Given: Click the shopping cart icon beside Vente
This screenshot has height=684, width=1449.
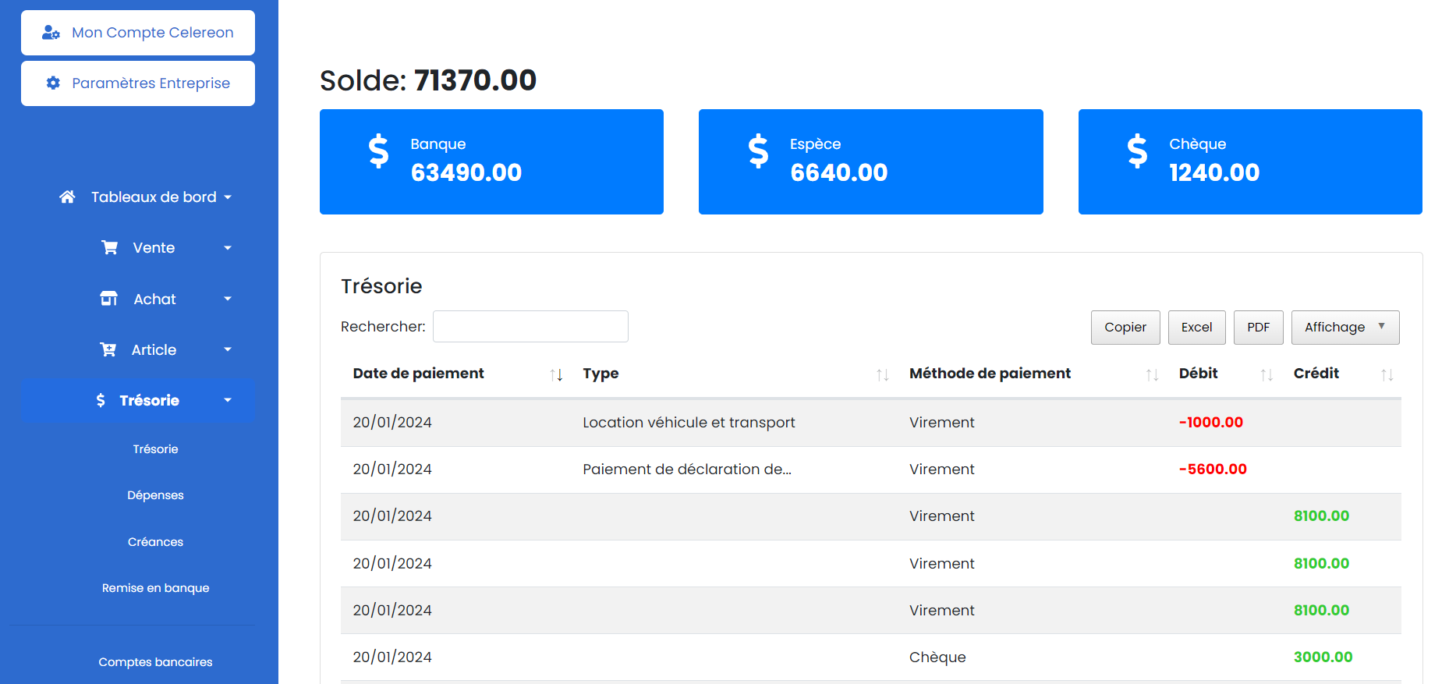Looking at the screenshot, I should [110, 248].
